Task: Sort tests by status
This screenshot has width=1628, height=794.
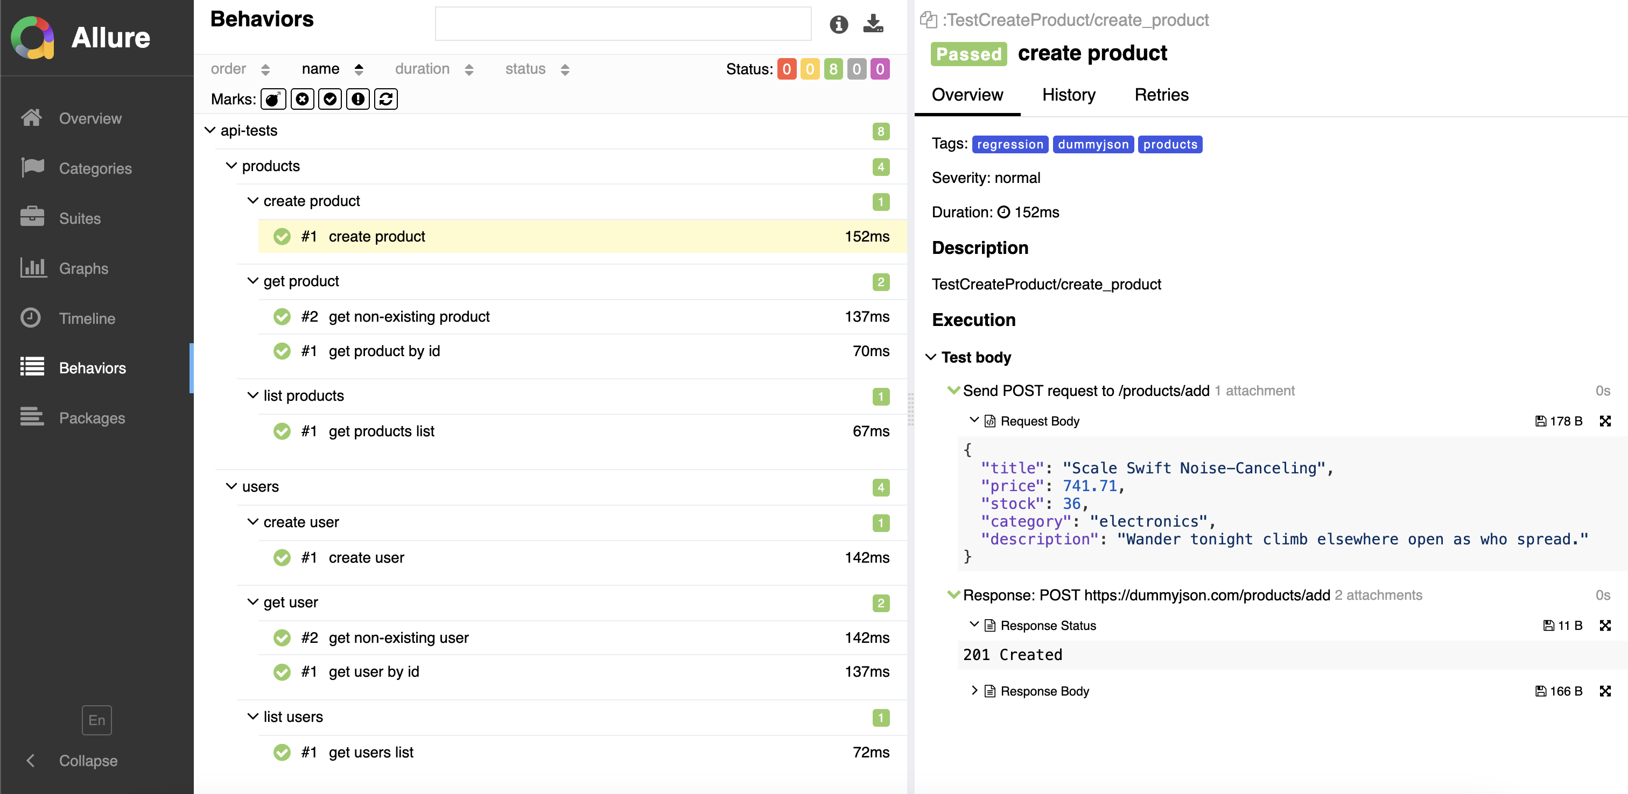Action: pyautogui.click(x=537, y=69)
